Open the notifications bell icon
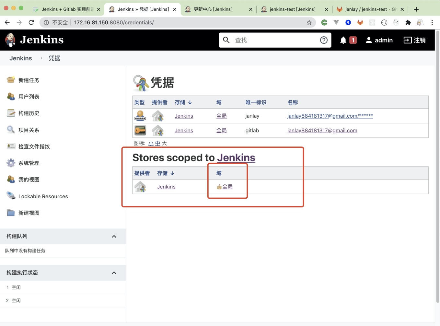Image resolution: width=440 pixels, height=326 pixels. (343, 40)
